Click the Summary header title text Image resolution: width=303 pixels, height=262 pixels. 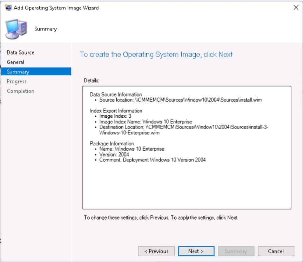click(x=46, y=29)
